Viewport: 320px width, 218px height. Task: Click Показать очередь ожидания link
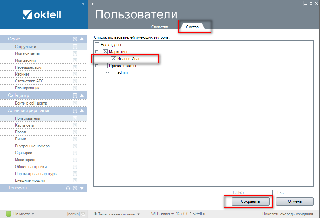(x=288, y=214)
